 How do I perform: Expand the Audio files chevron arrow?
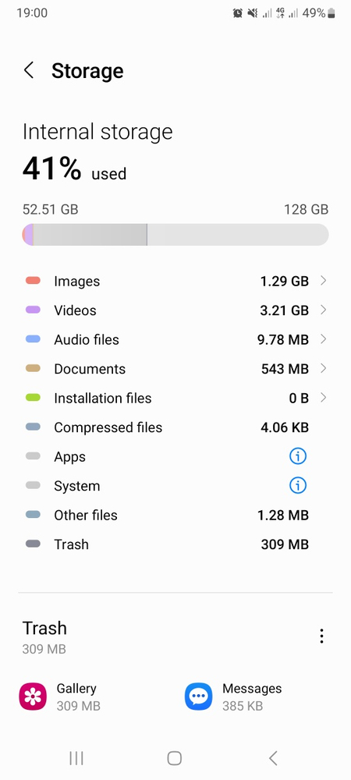[323, 339]
